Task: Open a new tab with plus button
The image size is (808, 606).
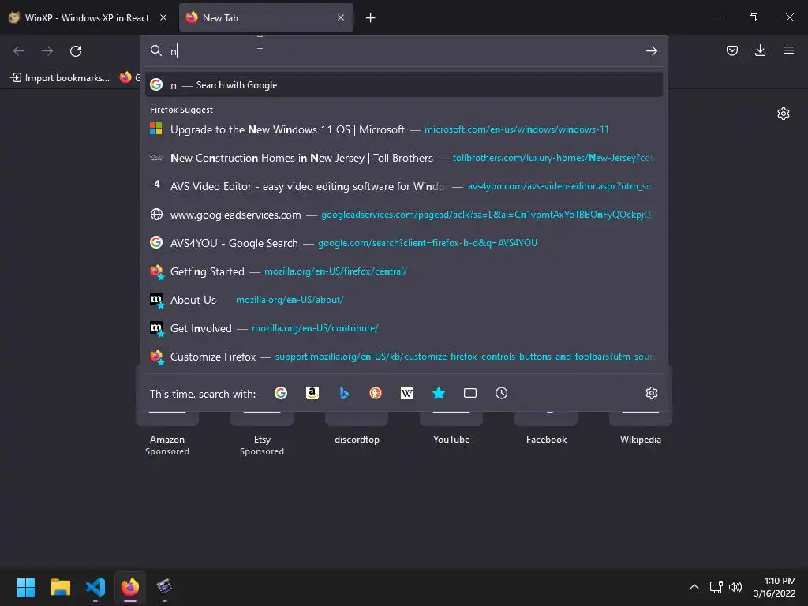Action: tap(370, 18)
